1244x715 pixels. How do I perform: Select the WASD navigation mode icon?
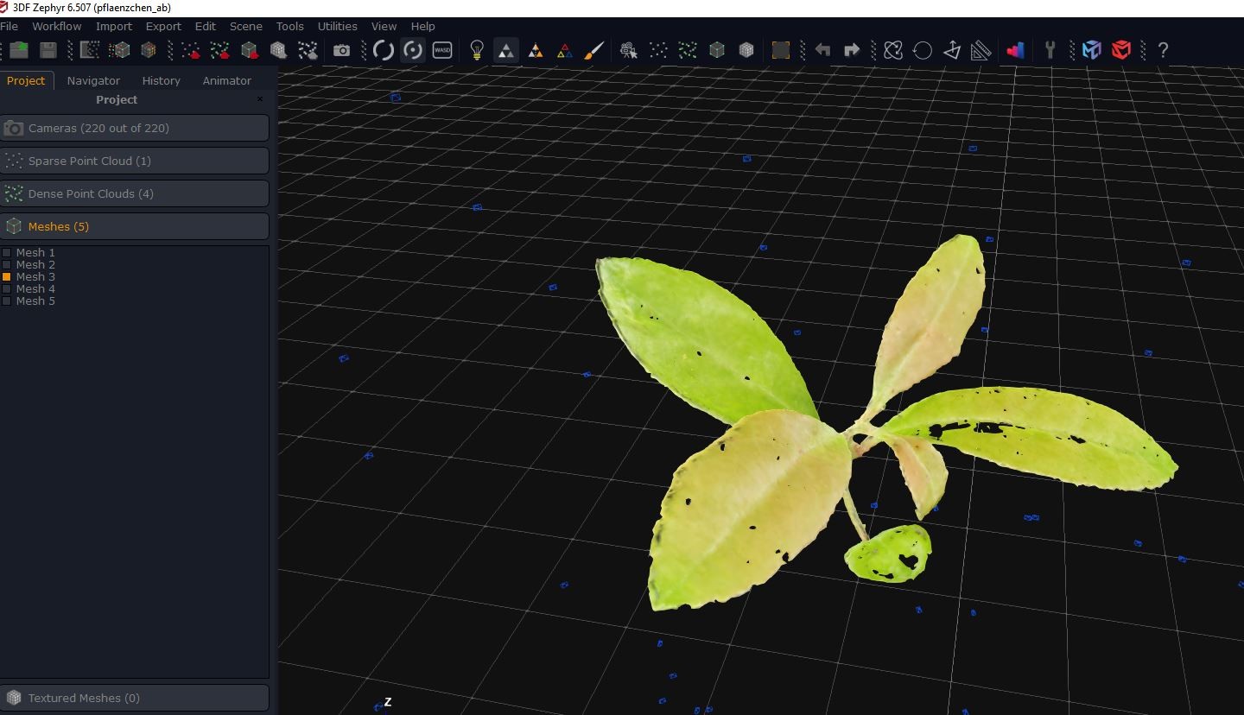[442, 50]
